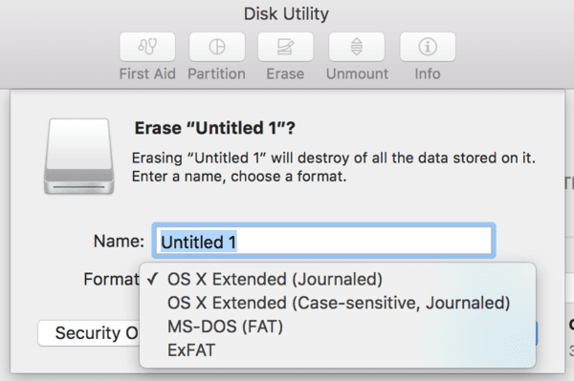Click the Erase toolbar icon
Viewport: 574px width, 381px height.
(285, 47)
